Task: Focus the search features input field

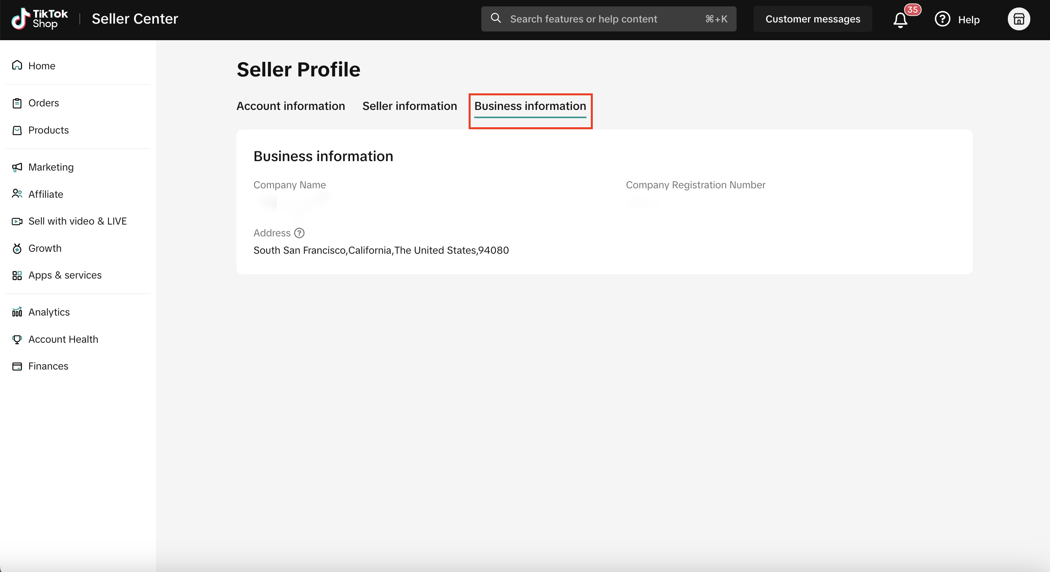Action: click(603, 19)
